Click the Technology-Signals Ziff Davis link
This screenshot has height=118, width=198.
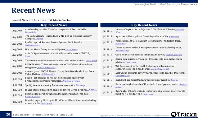pos(160,69)
